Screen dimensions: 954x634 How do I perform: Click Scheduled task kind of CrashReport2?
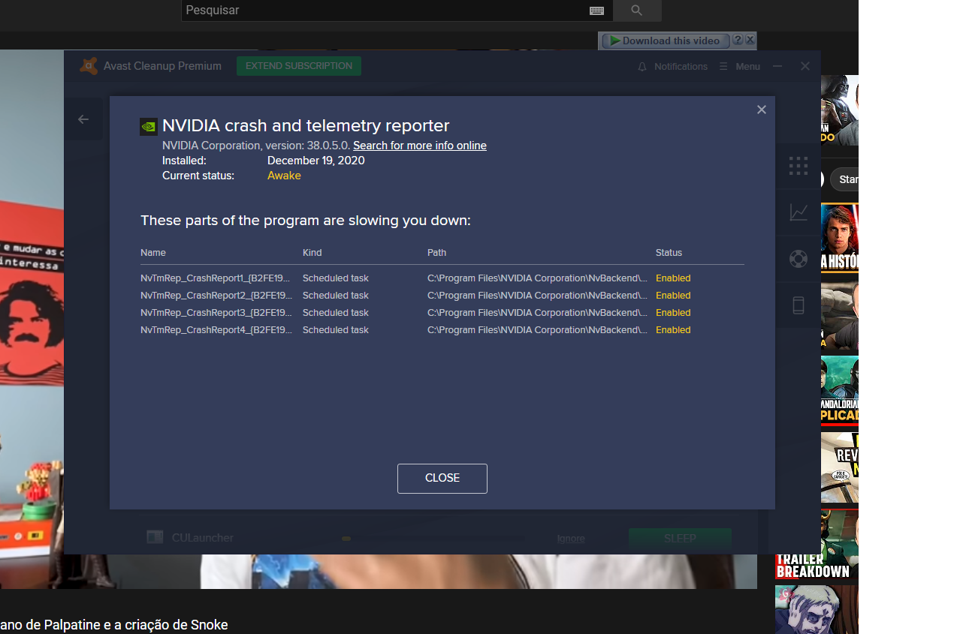click(x=336, y=296)
